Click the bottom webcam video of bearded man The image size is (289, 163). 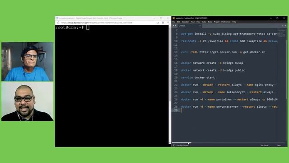click(28, 101)
